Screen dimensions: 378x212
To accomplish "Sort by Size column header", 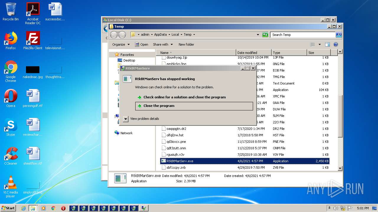I will tap(319, 53).
